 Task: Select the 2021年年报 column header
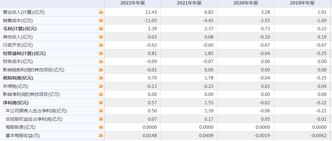tap(189, 3)
